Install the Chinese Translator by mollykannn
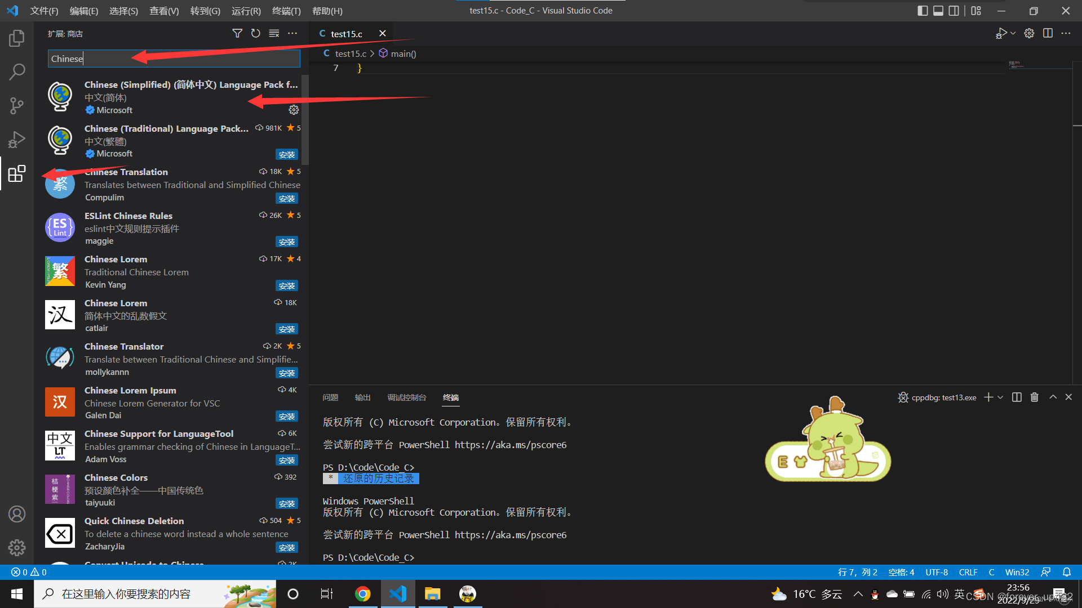This screenshot has width=1082, height=608. coord(287,373)
